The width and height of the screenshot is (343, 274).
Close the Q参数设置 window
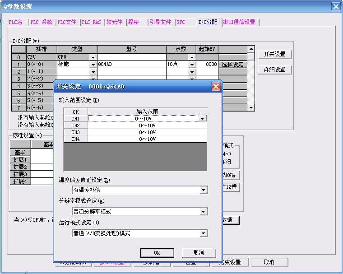tap(335, 6)
